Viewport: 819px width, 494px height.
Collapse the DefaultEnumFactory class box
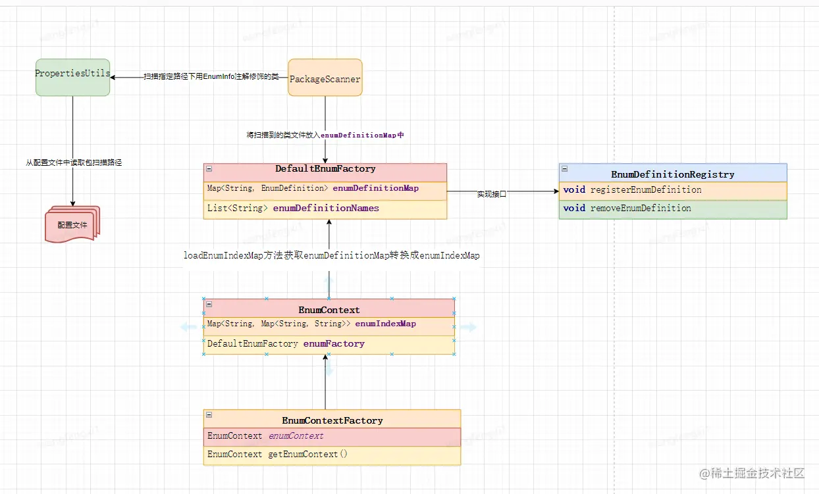pos(209,169)
